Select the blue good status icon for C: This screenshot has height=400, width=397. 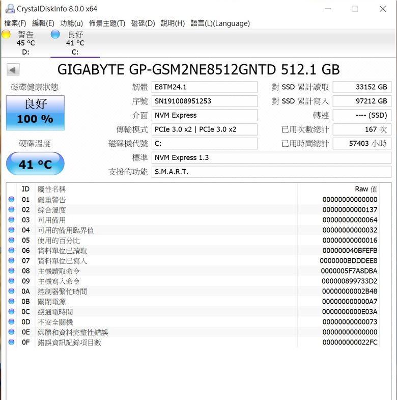(x=55, y=34)
